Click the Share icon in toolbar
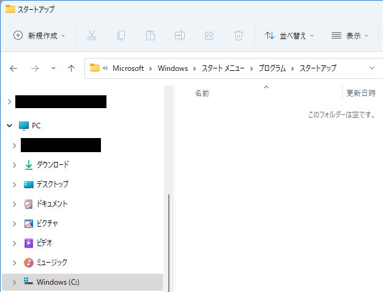 click(209, 35)
